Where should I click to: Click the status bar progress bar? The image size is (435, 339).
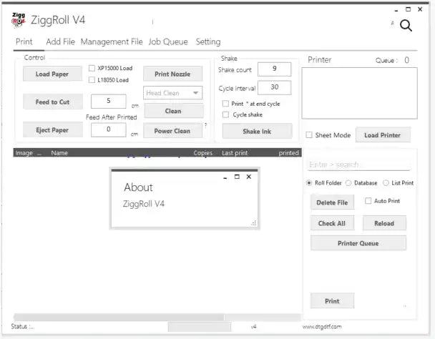(200, 327)
